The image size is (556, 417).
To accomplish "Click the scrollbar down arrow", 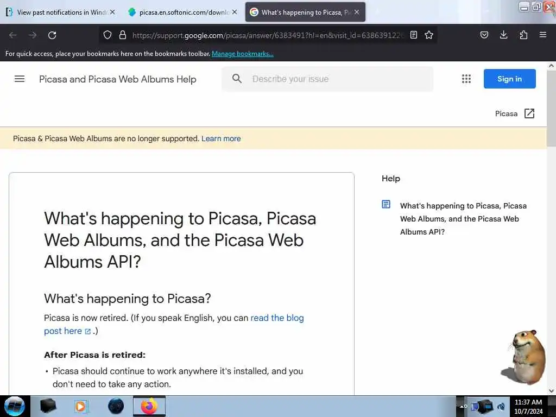I will click(551, 391).
